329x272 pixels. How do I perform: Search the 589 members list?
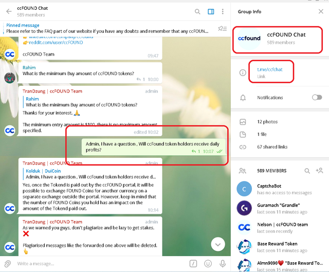(x=307, y=171)
